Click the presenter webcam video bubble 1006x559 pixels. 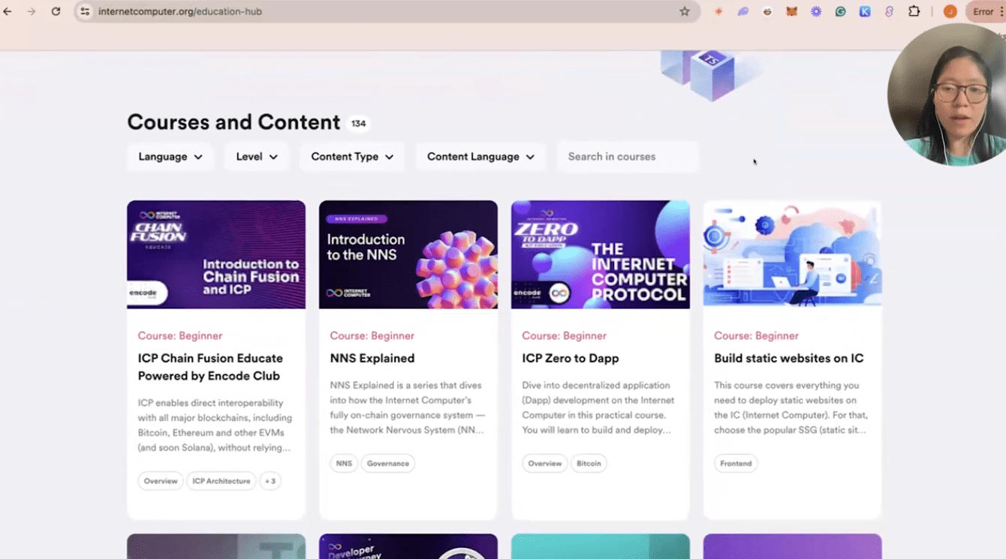(947, 95)
